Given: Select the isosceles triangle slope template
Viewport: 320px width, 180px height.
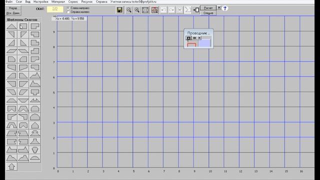Looking at the screenshot, I should (x=11, y=26).
